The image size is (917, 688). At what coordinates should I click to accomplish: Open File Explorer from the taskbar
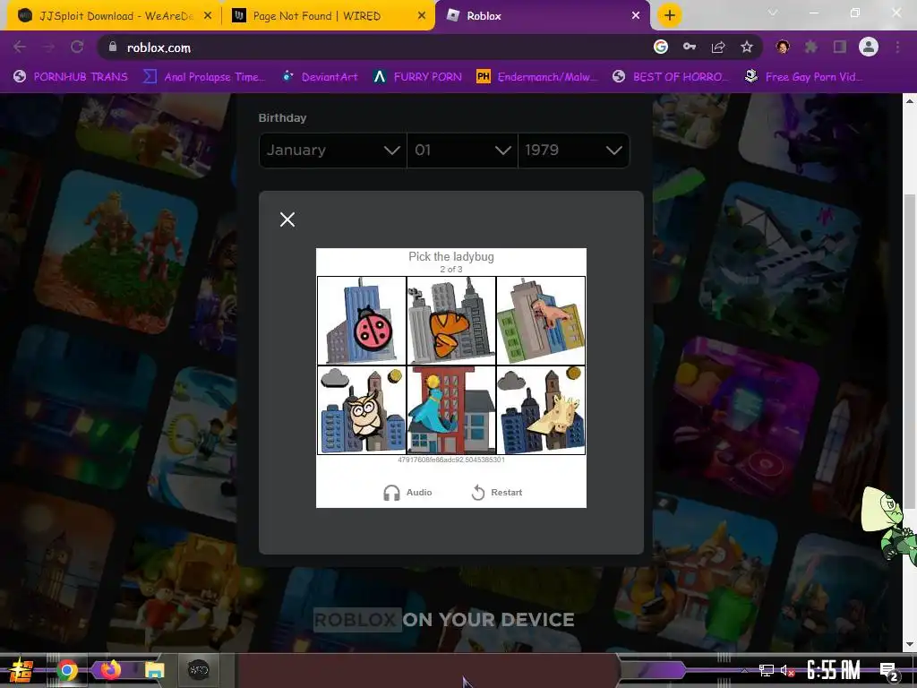tap(154, 670)
